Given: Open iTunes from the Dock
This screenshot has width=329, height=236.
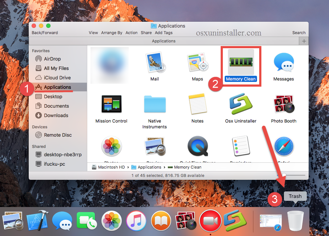Looking at the screenshot, I should (136, 220).
